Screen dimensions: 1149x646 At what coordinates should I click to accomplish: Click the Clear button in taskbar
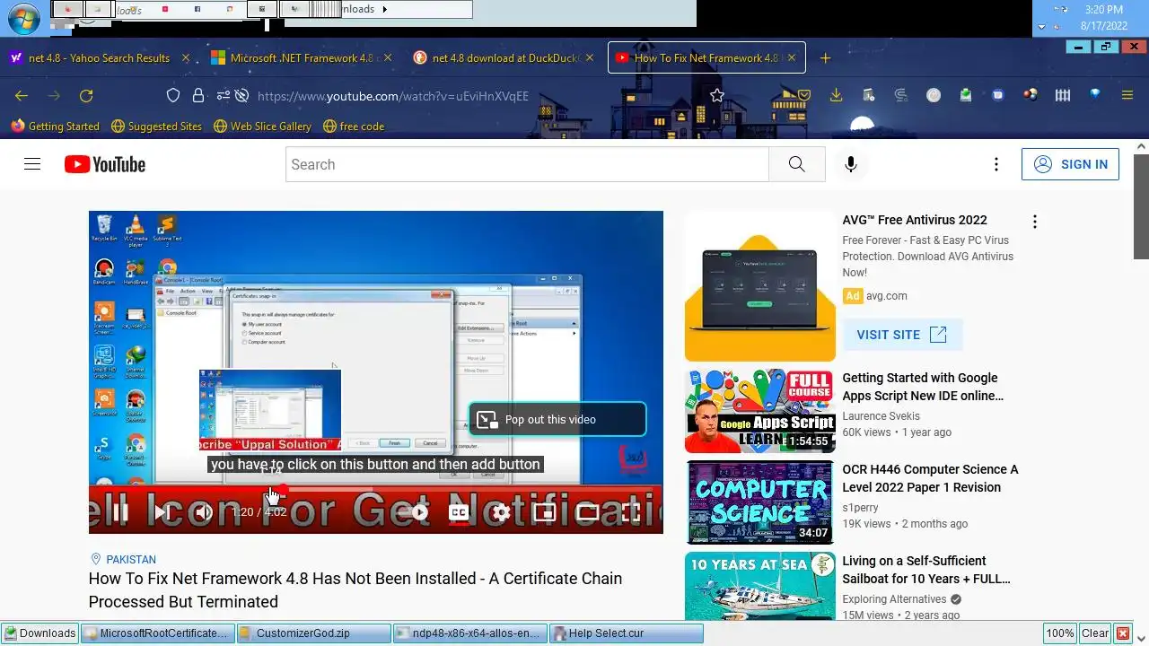[1094, 633]
